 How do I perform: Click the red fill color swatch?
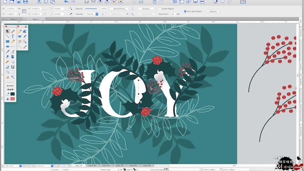(x=13, y=99)
